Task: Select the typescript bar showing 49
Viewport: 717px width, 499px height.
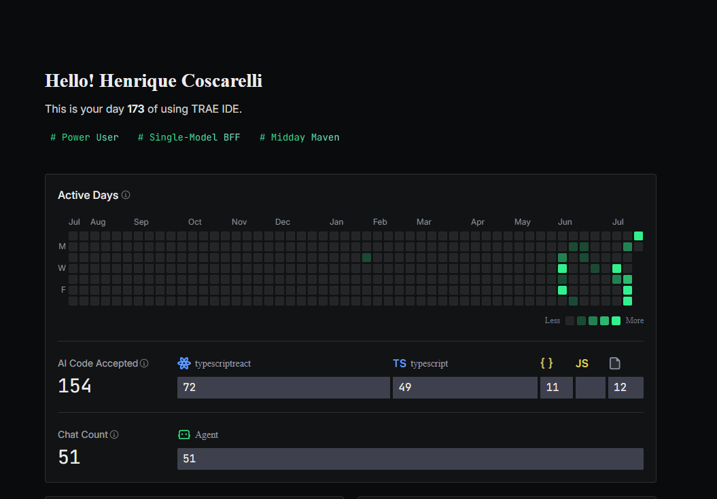Action: (465, 388)
